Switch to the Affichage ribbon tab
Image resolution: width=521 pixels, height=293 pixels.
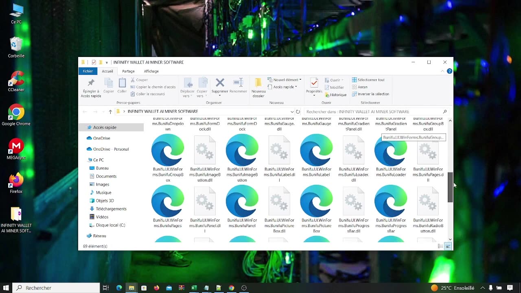pos(151,71)
